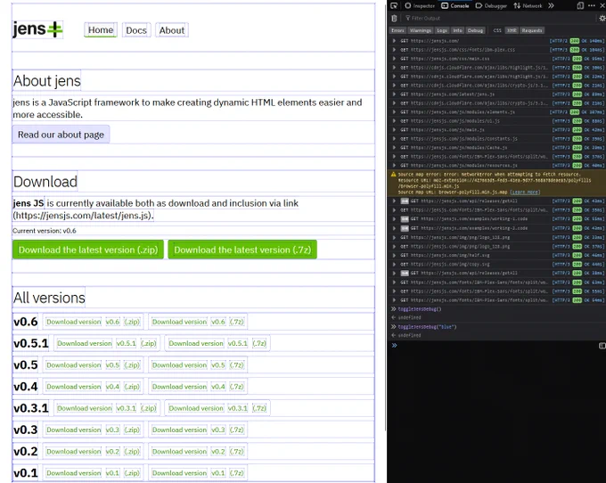Open the devtools three-dot options menu

pos(592,6)
